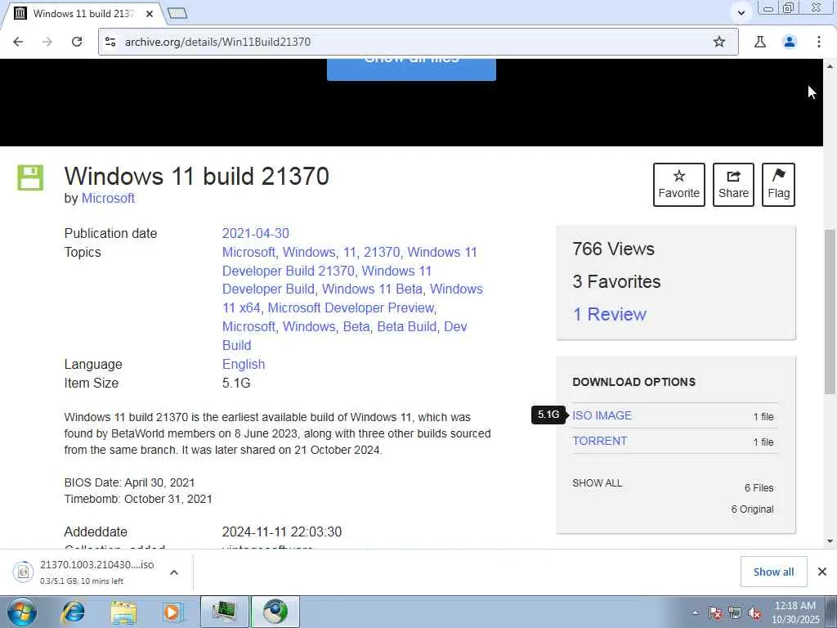The width and height of the screenshot is (837, 628).
Task: Click the Show all files button
Action: (x=411, y=70)
